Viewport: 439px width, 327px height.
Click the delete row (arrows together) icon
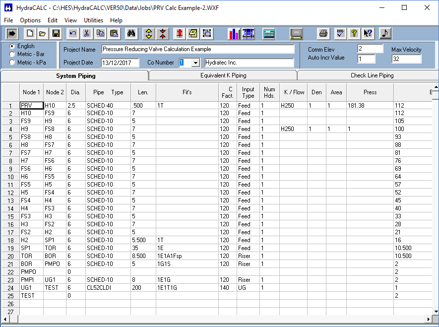[163, 34]
